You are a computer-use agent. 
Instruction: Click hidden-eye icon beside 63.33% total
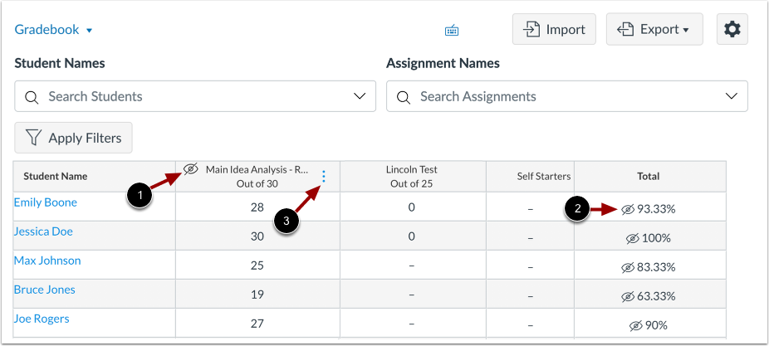[x=628, y=296]
